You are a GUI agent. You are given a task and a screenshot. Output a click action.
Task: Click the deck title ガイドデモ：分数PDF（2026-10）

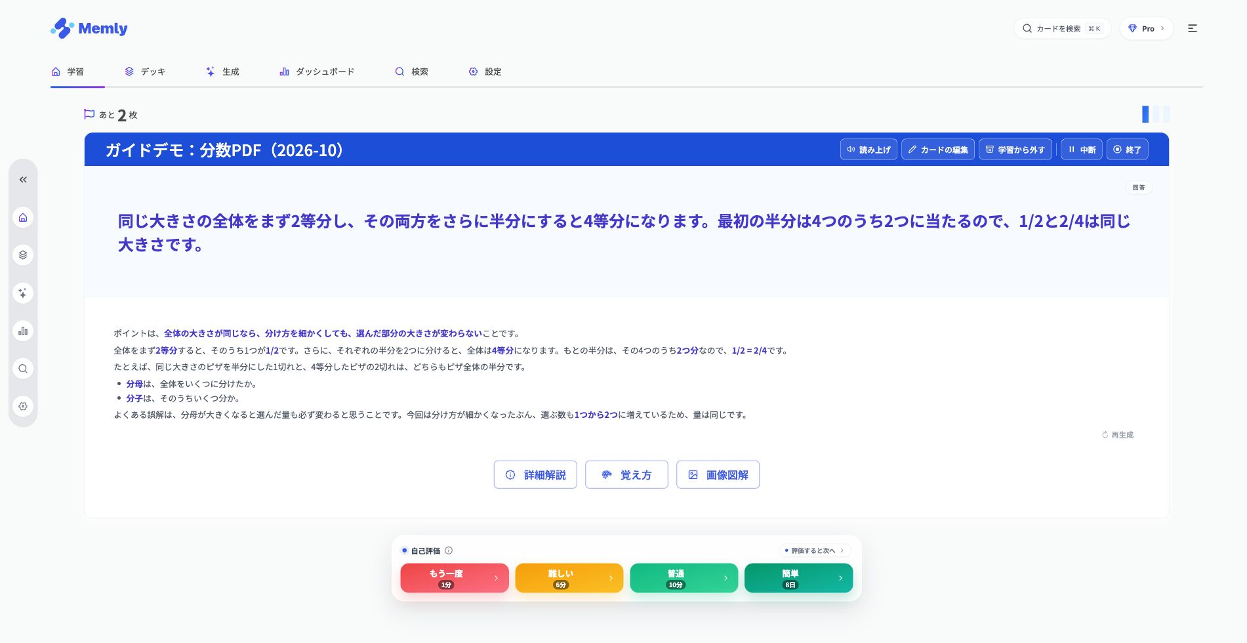coord(224,150)
